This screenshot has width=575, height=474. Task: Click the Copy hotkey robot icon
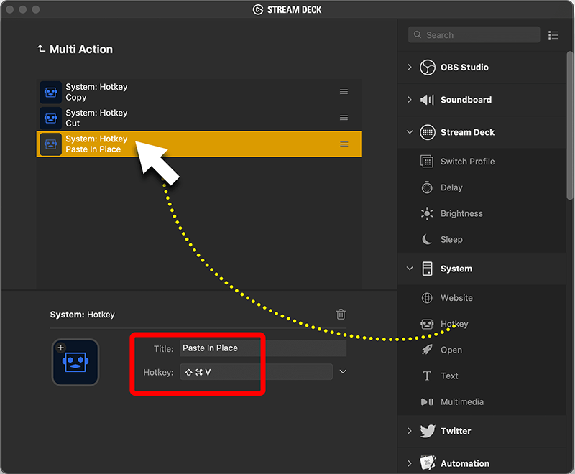click(x=50, y=93)
